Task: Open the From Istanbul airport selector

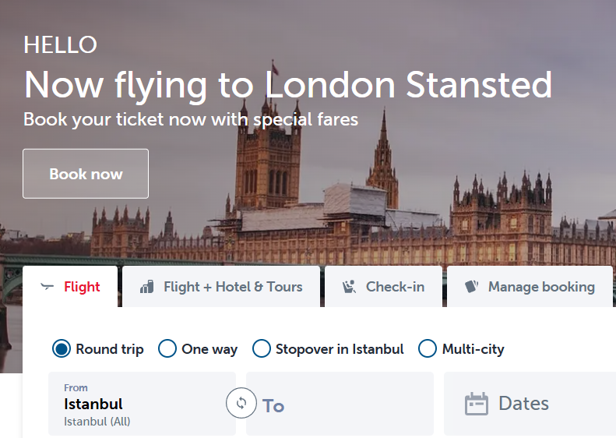Action: pyautogui.click(x=140, y=404)
